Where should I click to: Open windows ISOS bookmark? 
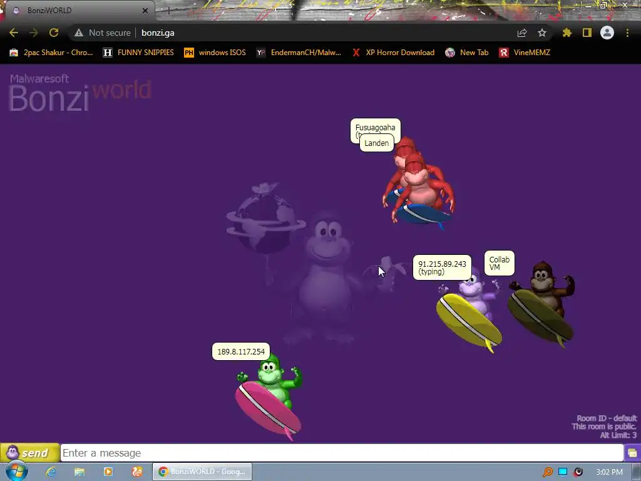tap(215, 53)
